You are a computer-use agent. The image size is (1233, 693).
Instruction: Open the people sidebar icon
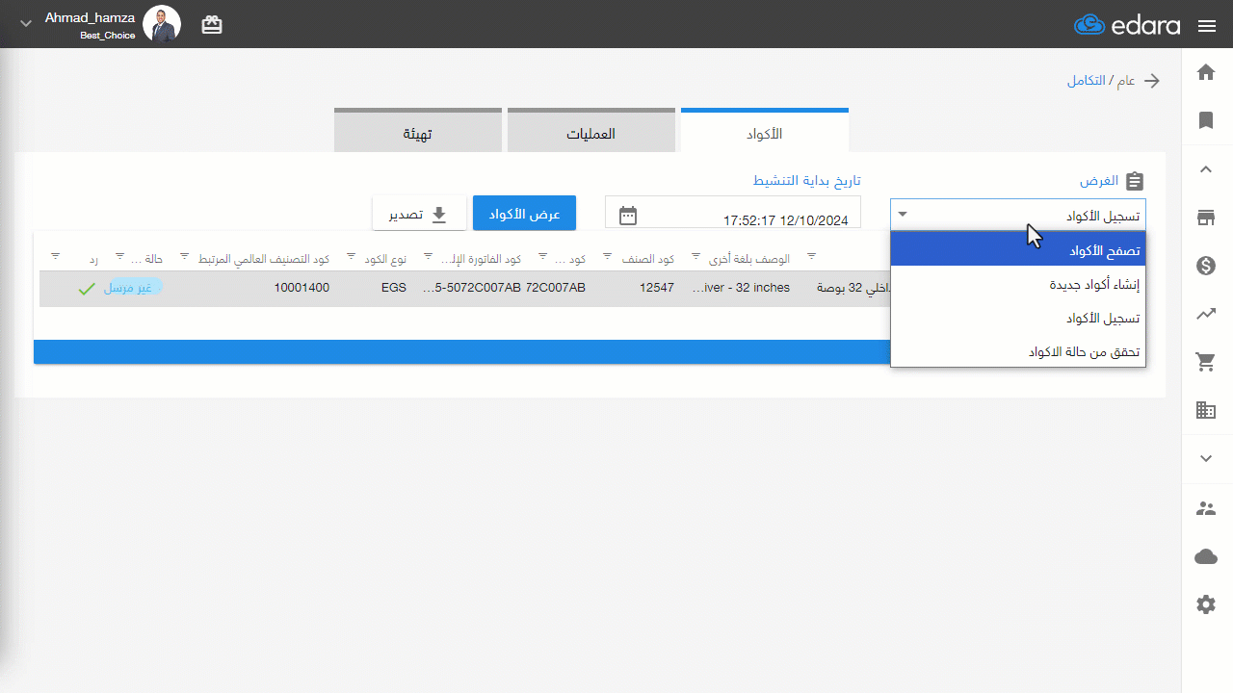click(x=1206, y=508)
